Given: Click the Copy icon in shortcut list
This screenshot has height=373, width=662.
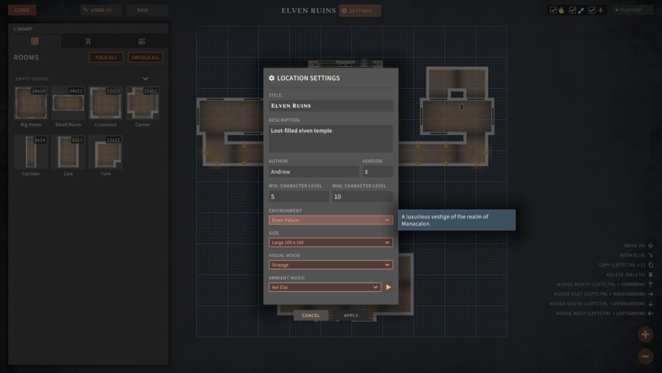Looking at the screenshot, I should coord(651,265).
